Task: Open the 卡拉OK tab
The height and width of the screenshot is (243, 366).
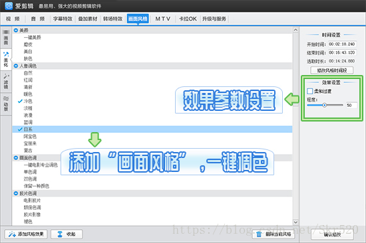Action: (188, 19)
